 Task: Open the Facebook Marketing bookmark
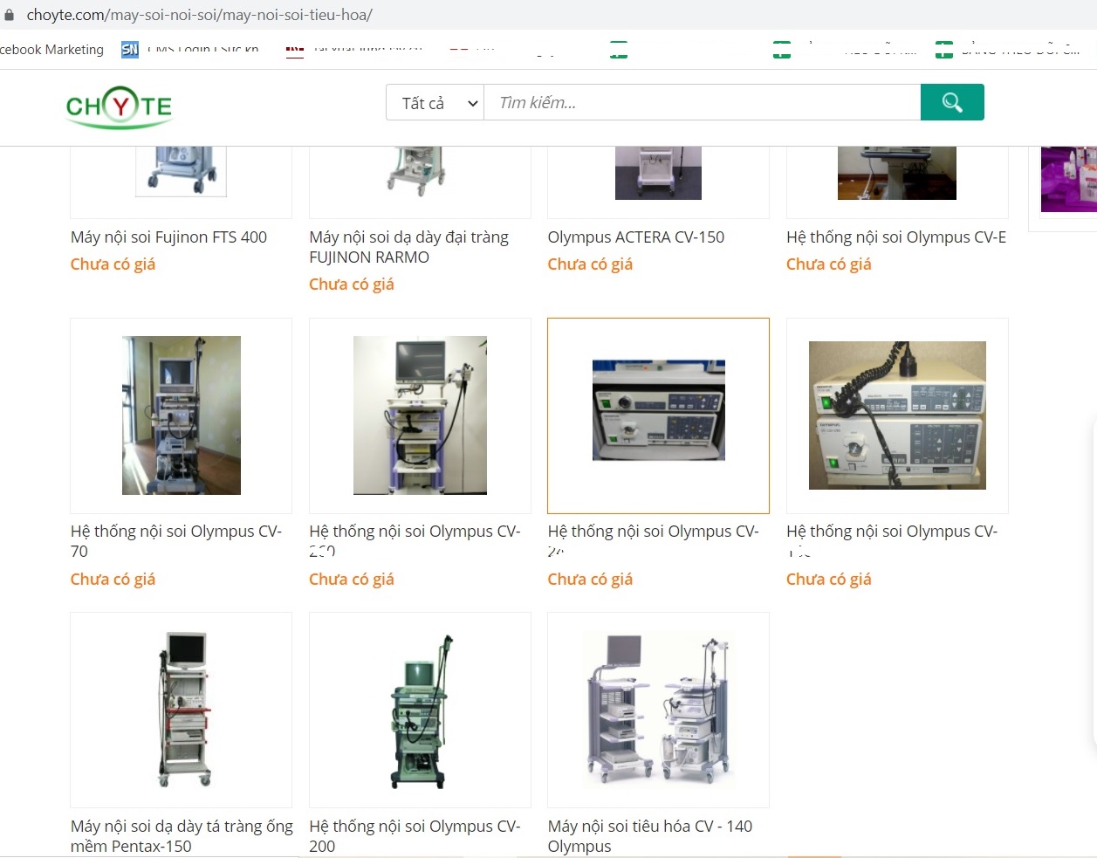51,50
